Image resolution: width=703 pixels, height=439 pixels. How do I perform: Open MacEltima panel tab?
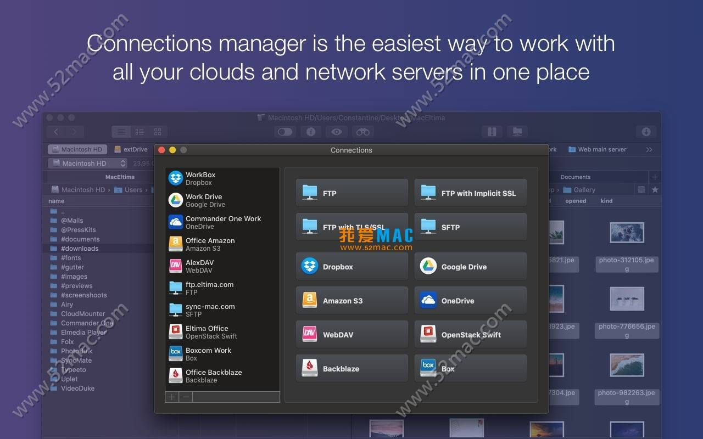pos(120,177)
